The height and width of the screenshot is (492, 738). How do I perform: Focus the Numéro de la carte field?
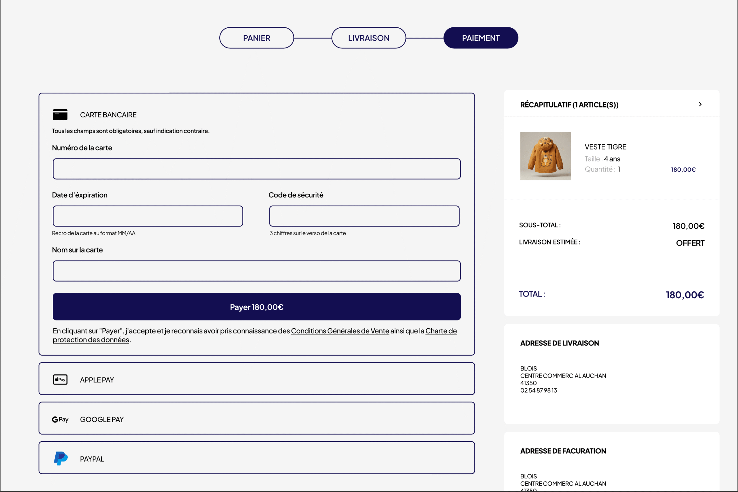(x=256, y=169)
